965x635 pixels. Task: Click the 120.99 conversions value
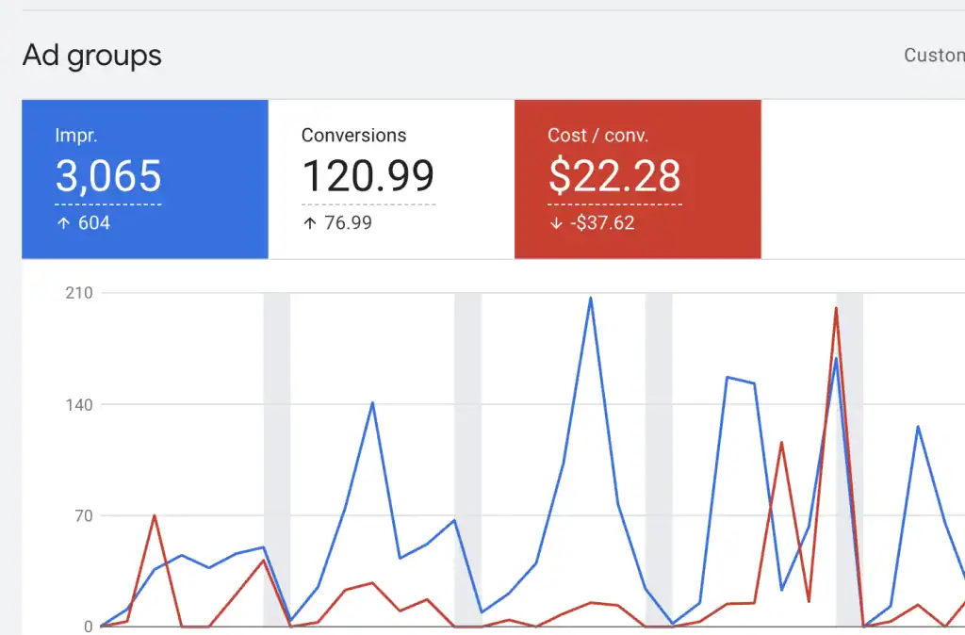point(368,176)
